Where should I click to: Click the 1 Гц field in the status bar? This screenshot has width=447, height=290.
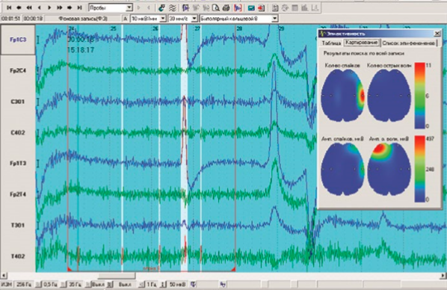click(151, 284)
